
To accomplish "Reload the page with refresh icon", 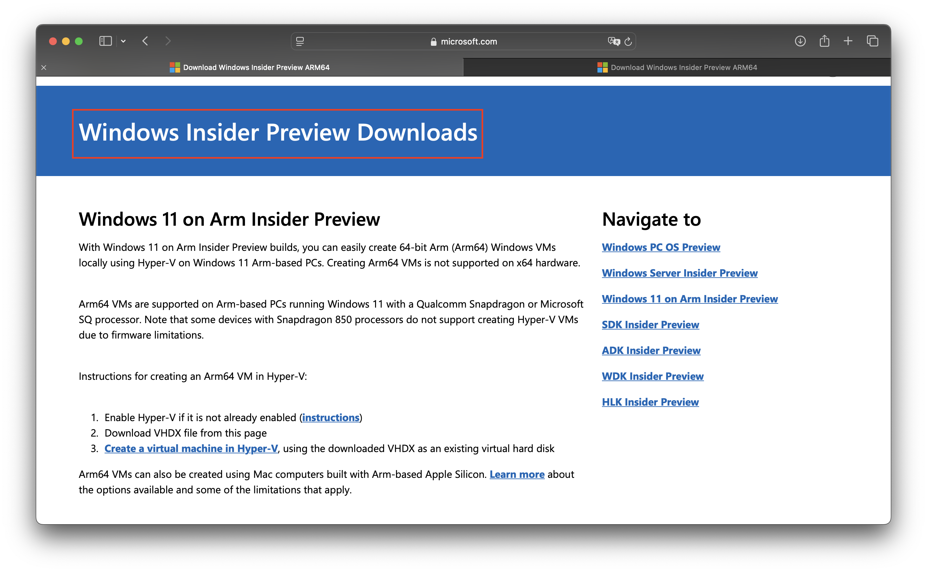I will click(628, 41).
